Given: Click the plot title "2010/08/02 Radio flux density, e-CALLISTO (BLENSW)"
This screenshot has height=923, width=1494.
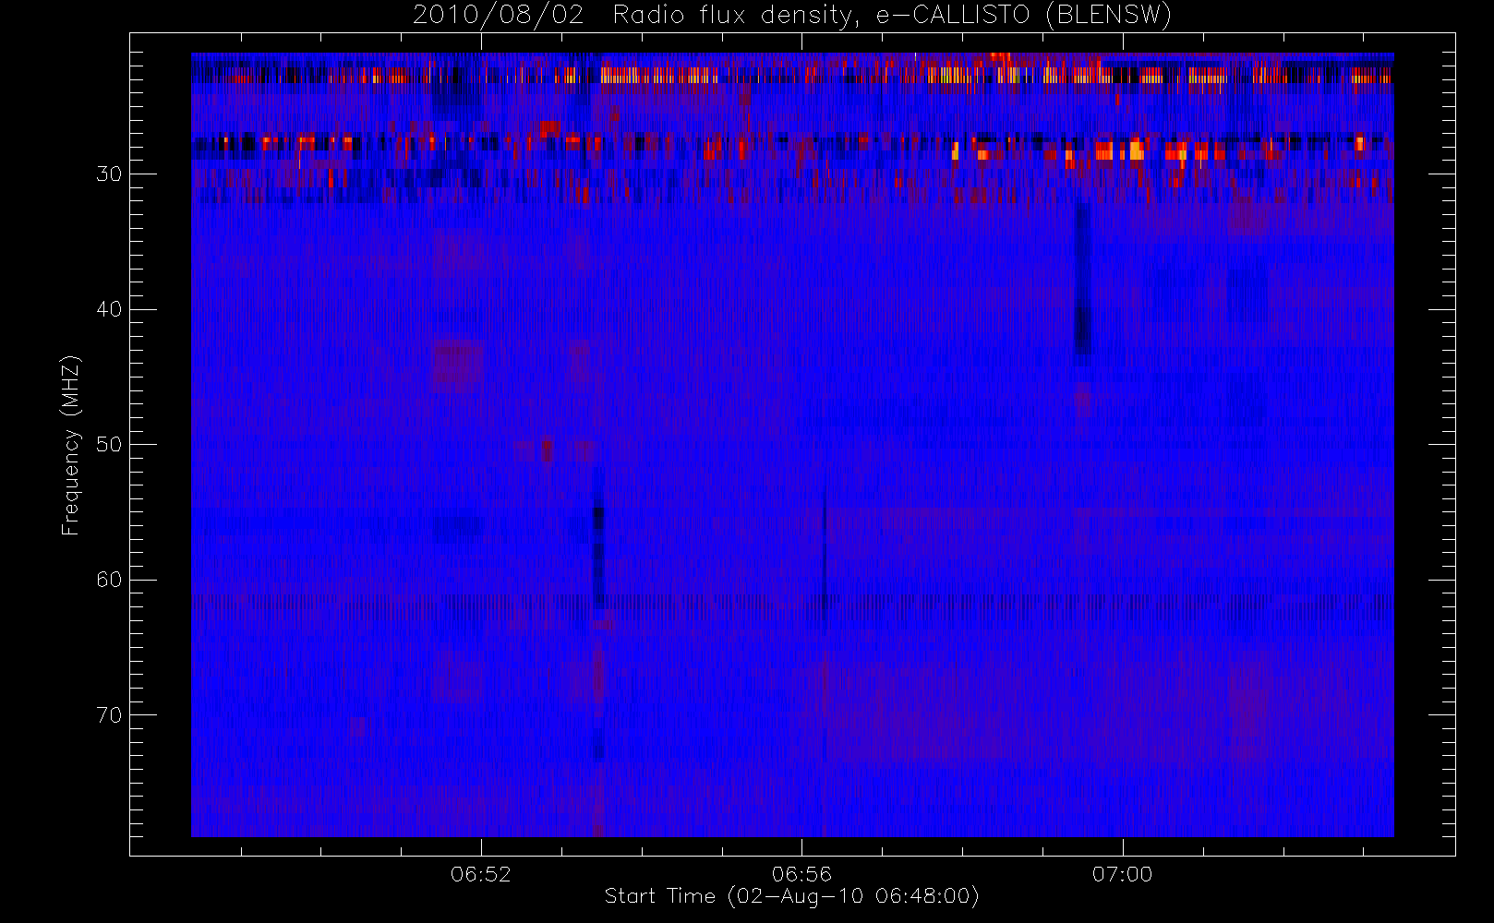Looking at the screenshot, I should tap(791, 16).
